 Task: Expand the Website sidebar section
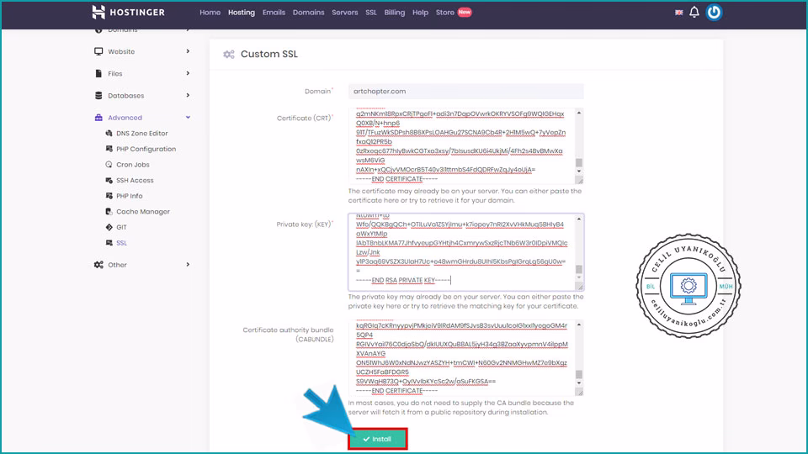click(142, 51)
